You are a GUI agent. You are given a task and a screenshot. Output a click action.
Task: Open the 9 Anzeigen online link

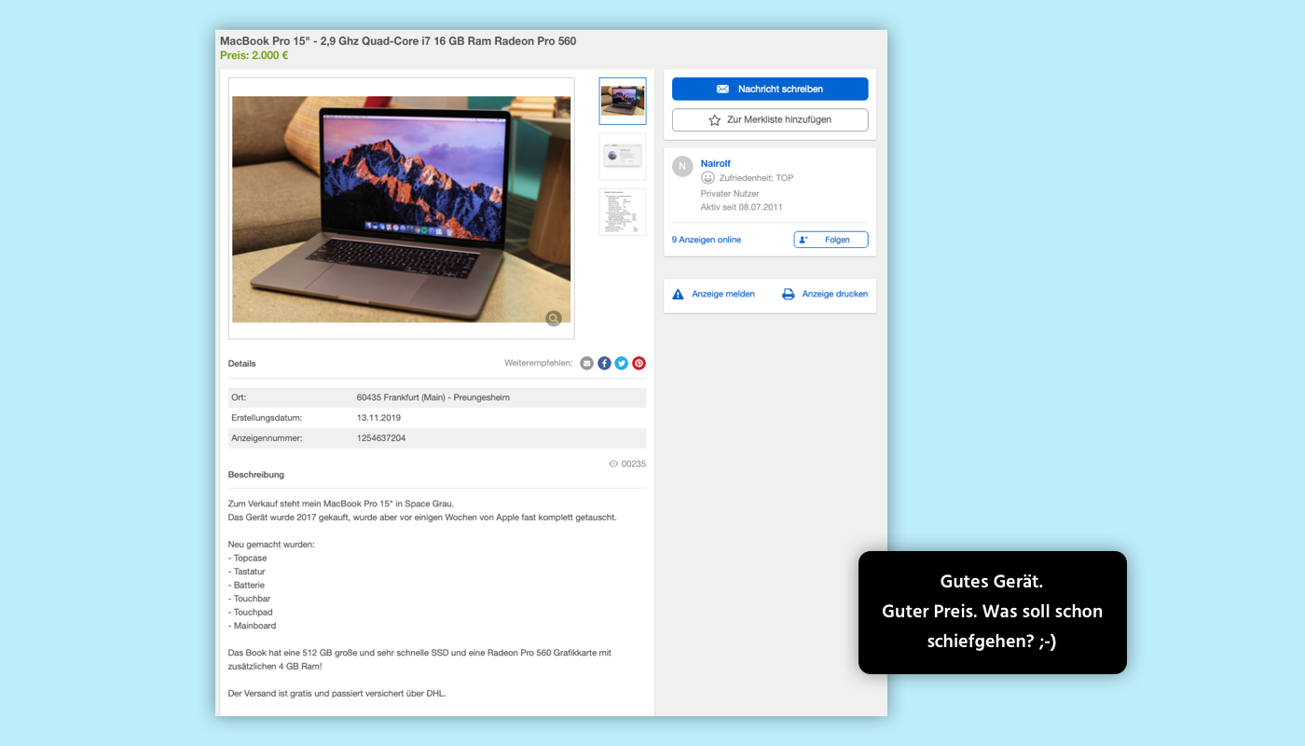707,240
